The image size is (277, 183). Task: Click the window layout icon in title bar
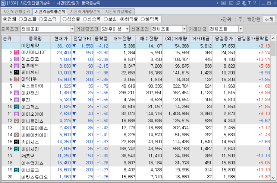[231, 3]
